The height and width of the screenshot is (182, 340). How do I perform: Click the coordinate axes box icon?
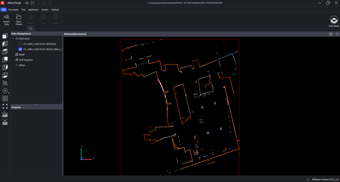click(x=5, y=83)
